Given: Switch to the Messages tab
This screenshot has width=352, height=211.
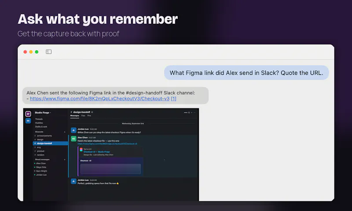Looking at the screenshot, I should point(74,116).
